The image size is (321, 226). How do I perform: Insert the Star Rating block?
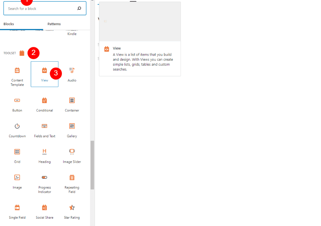click(x=72, y=212)
